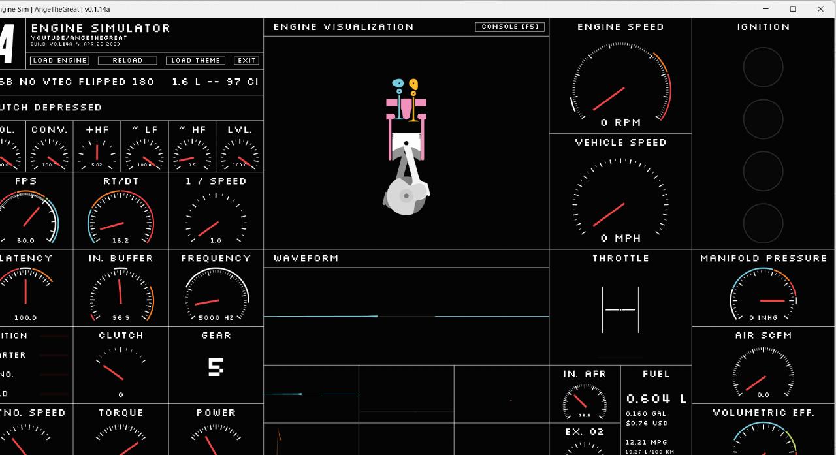Click the ~ LF audio gauge

click(x=144, y=153)
